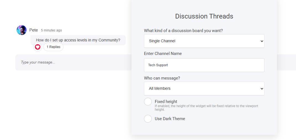Viewport: 296px width, 140px height.
Task: Click the Enter Channel Name label
Action: point(163,54)
